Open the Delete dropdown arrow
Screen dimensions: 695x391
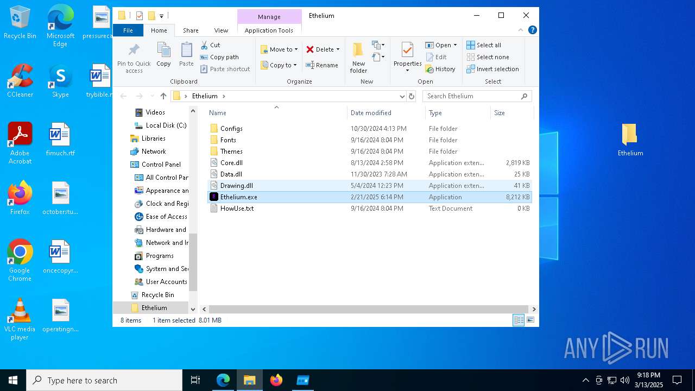pos(338,49)
